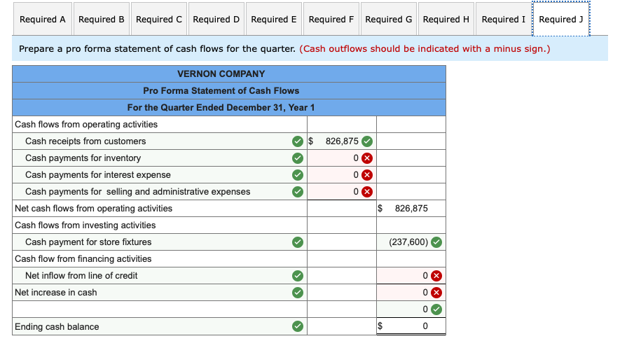This screenshot has height=341, width=641.
Task: Click green check beside Net inflow from line of credit
Action: click(x=298, y=276)
